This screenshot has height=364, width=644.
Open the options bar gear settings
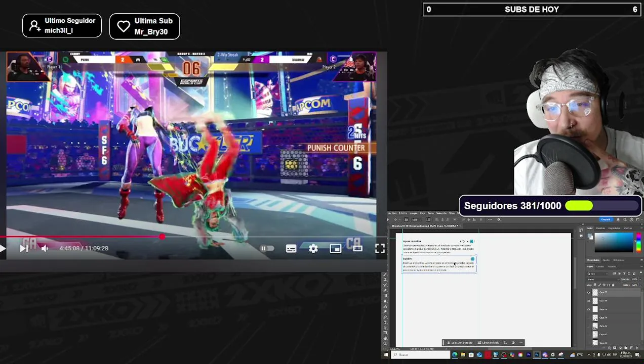[x=499, y=219]
